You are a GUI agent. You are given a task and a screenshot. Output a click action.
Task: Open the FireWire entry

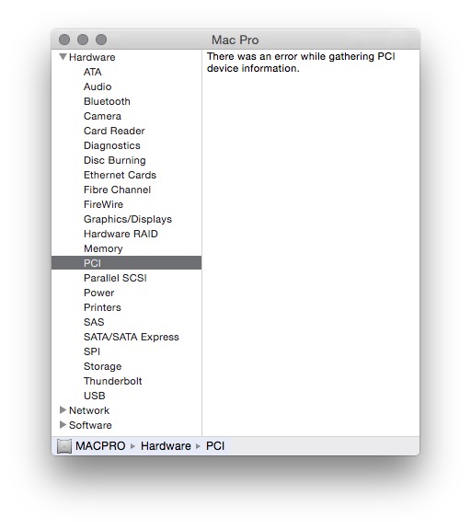click(x=104, y=204)
